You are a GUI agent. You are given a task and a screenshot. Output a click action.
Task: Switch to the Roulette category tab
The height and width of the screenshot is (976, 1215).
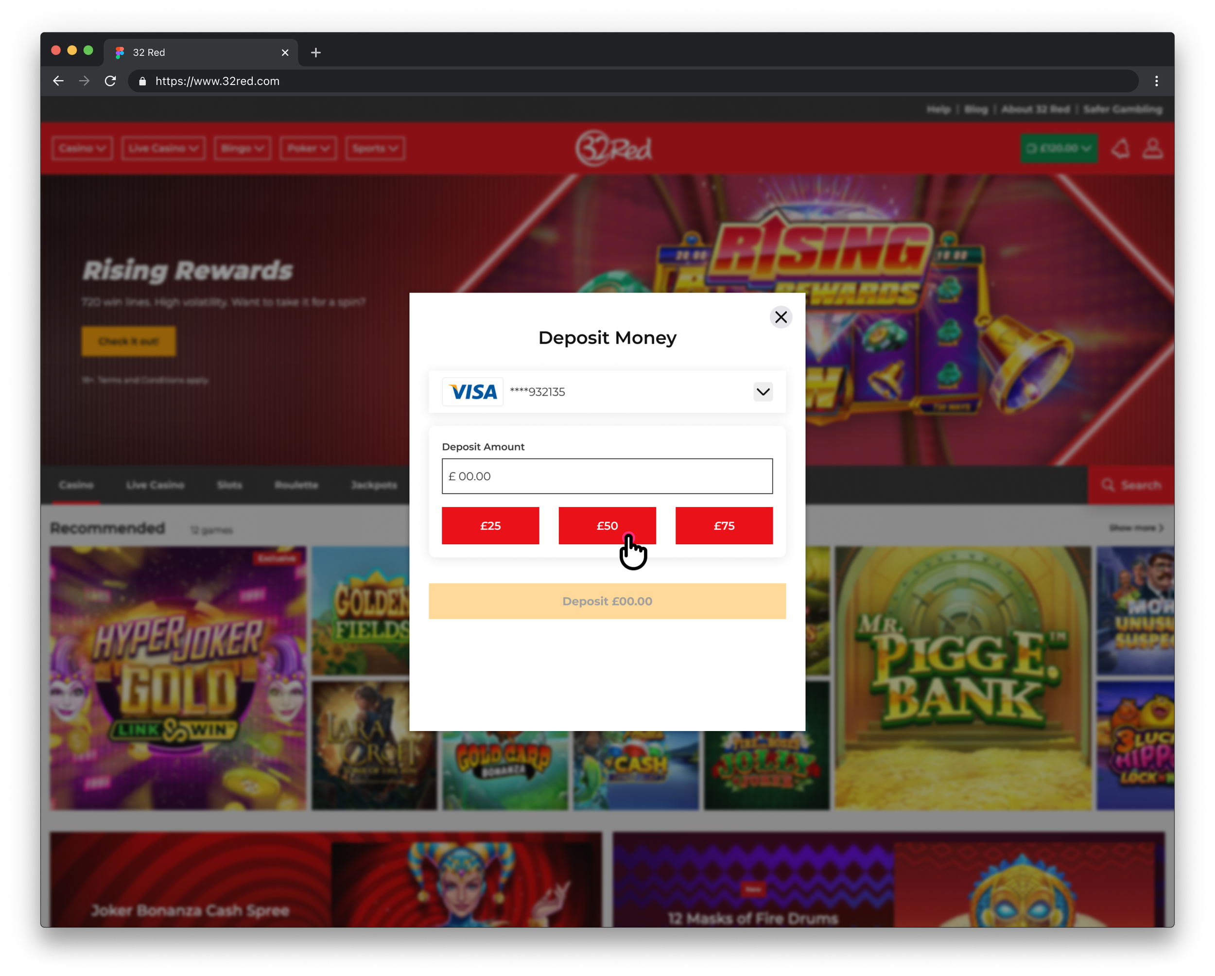(296, 485)
